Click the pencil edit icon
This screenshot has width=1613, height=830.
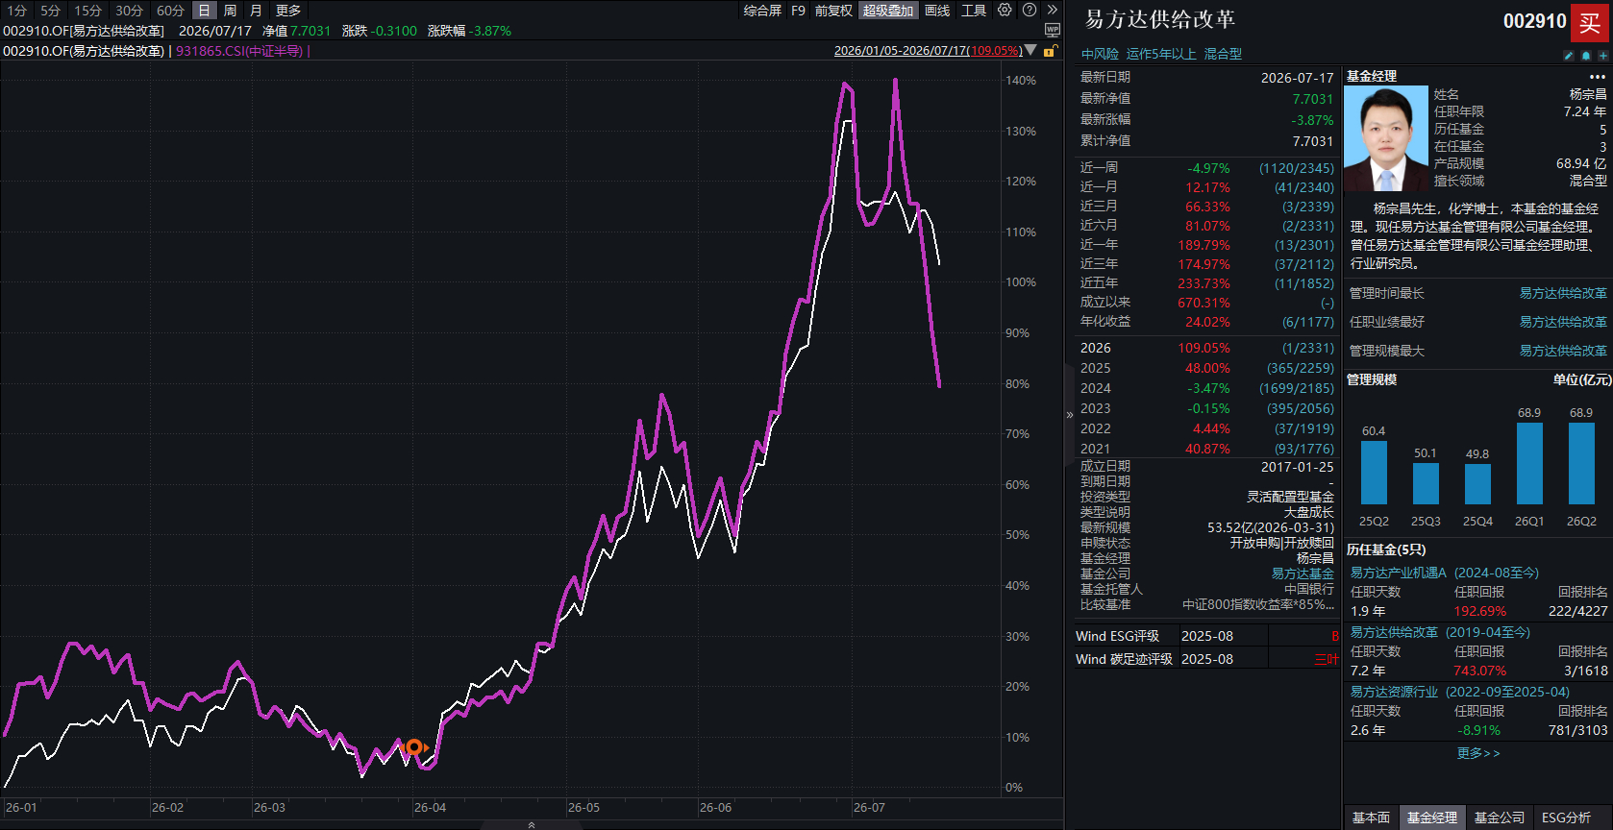coord(1568,56)
